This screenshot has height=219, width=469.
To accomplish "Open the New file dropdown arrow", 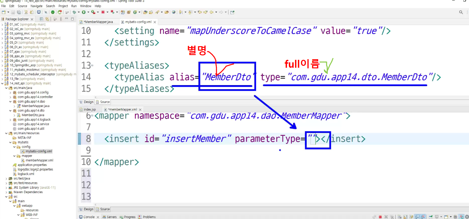I will coord(8,12).
